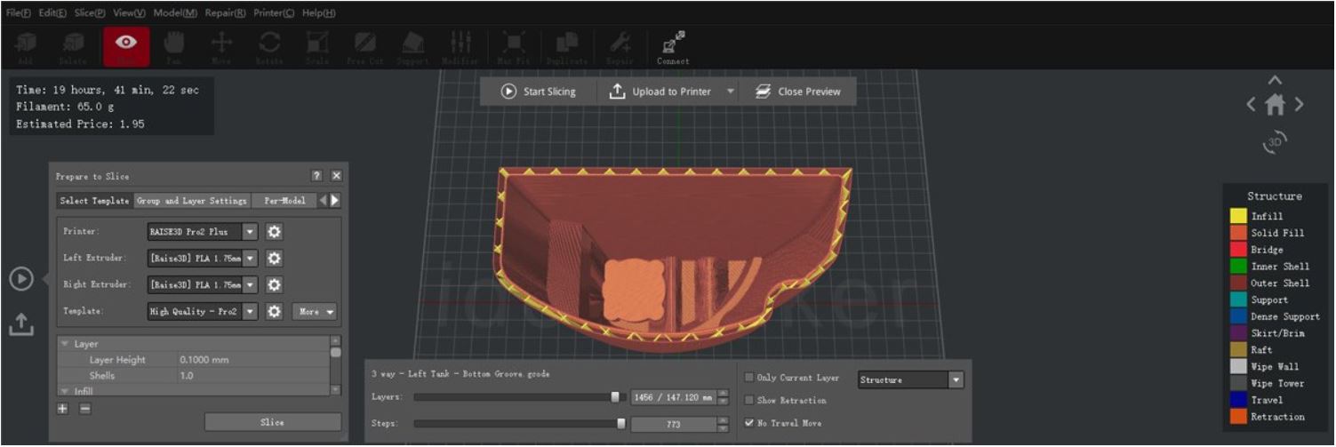The height and width of the screenshot is (447, 1336).
Task: Select the Free Cut tool
Action: [364, 46]
